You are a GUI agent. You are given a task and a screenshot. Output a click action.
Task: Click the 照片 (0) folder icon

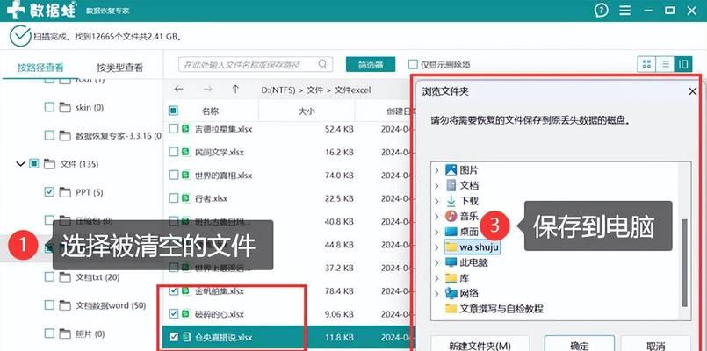tap(65, 333)
